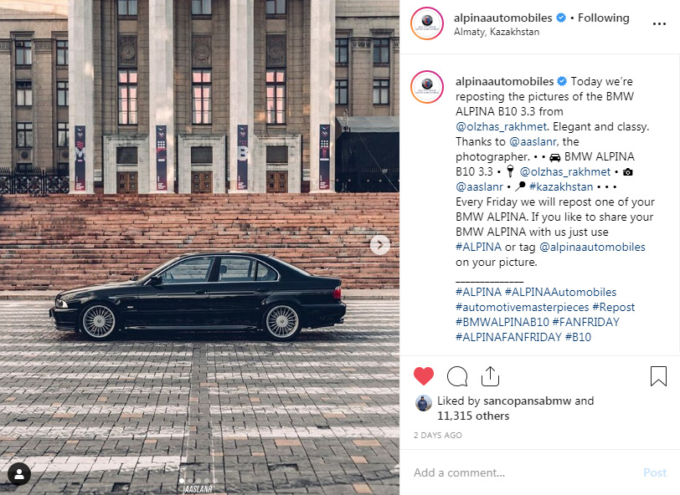Open alpinaautomobiles header profile picture

coord(427,23)
